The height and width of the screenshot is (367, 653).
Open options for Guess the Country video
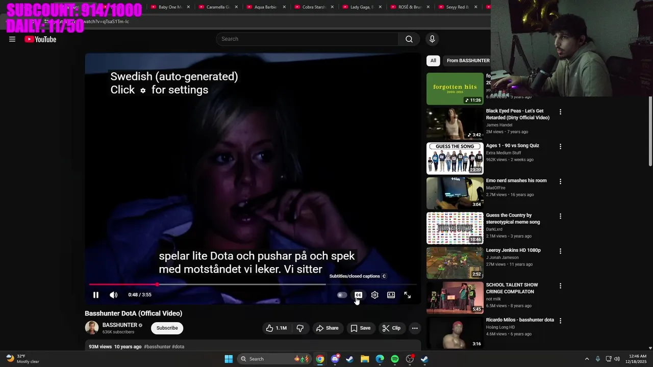(560, 216)
